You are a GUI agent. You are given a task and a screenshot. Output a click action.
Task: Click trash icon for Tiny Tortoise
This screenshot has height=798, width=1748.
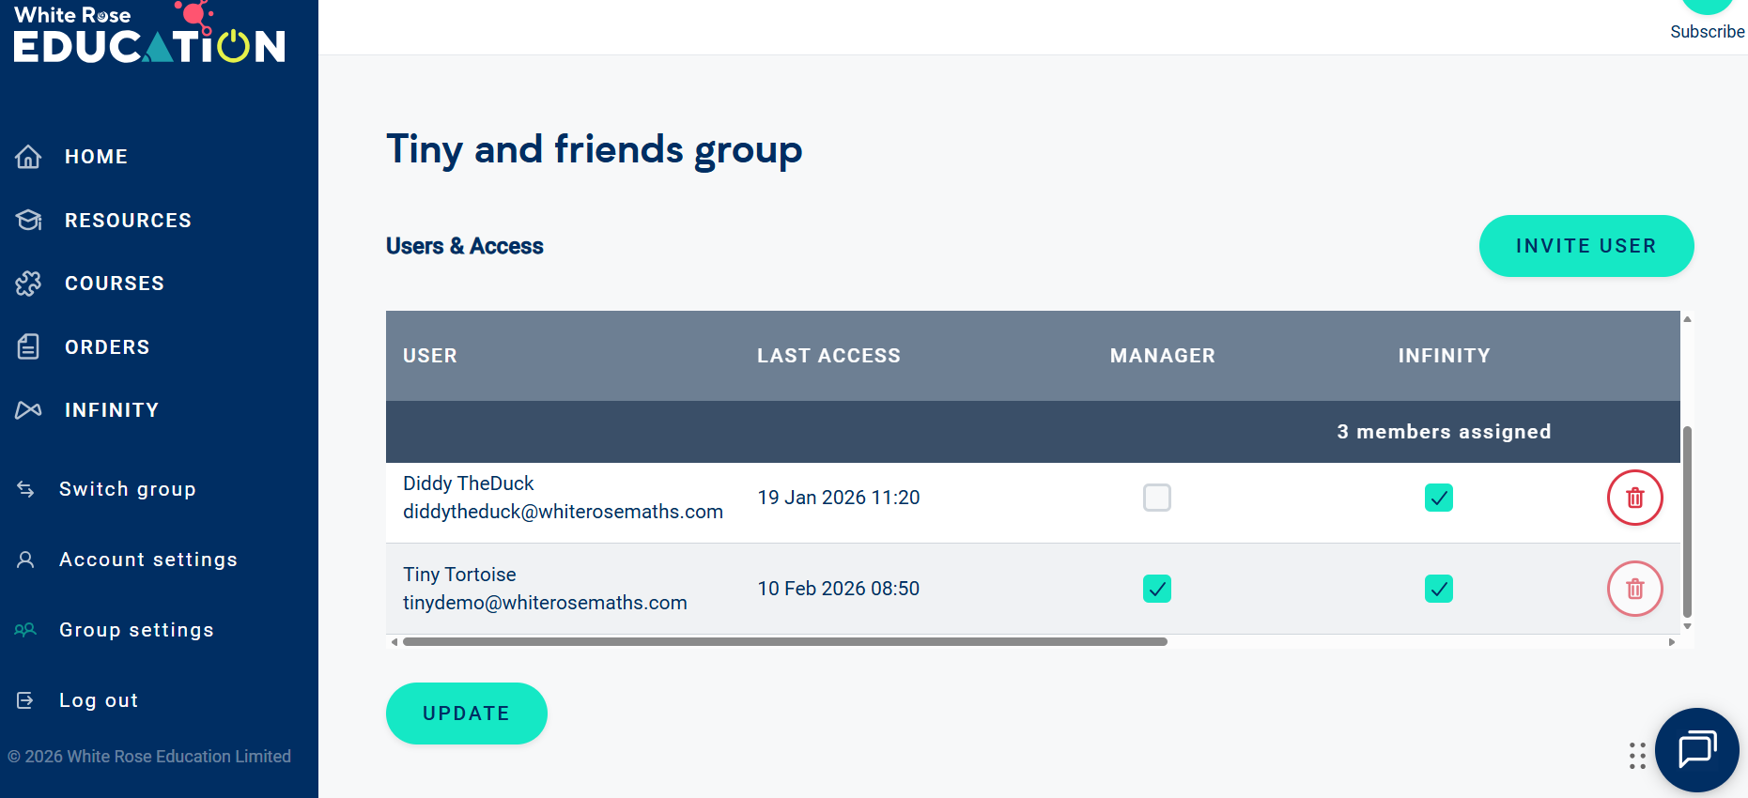pyautogui.click(x=1634, y=589)
